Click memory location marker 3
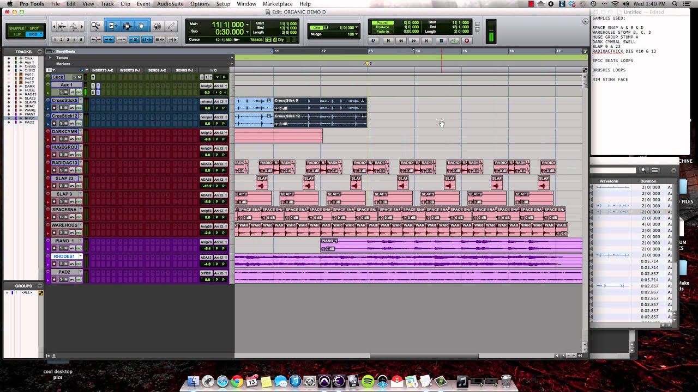 coord(369,64)
